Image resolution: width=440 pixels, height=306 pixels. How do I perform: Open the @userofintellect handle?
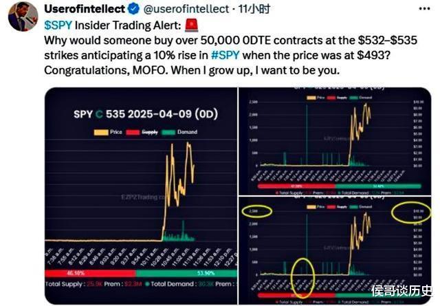tap(186, 9)
